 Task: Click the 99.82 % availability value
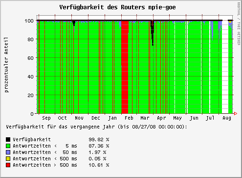click(x=99, y=140)
